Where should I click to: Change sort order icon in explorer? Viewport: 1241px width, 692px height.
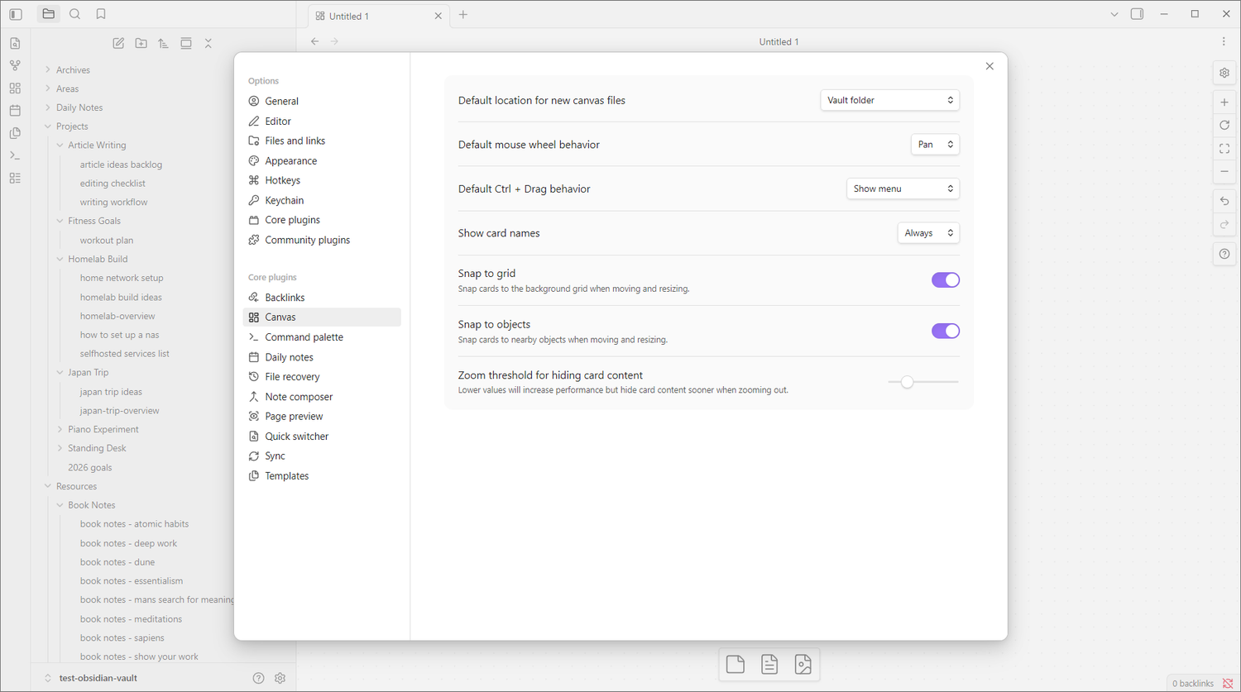point(163,43)
